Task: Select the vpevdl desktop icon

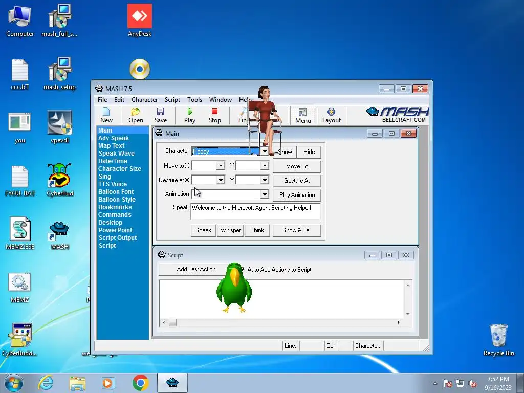Action: click(59, 127)
